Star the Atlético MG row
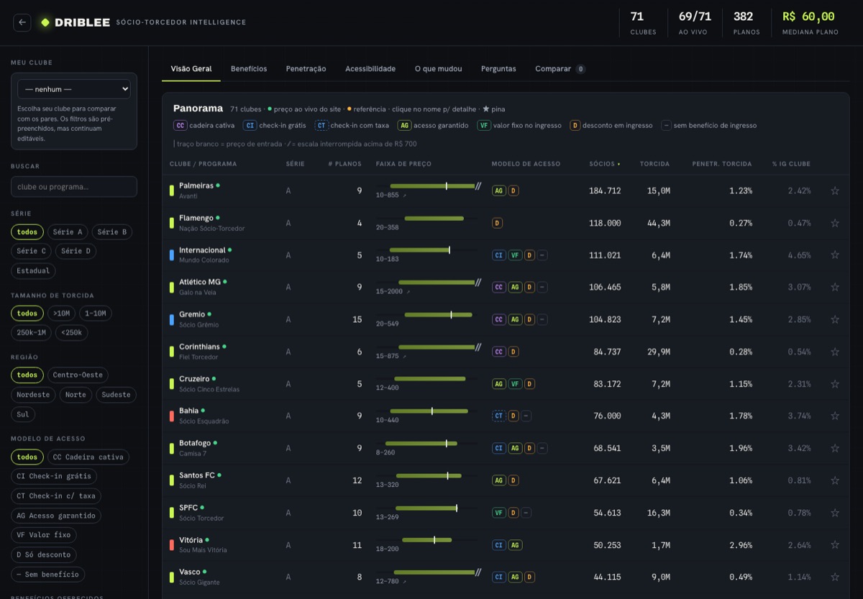The width and height of the screenshot is (863, 599). (x=835, y=287)
